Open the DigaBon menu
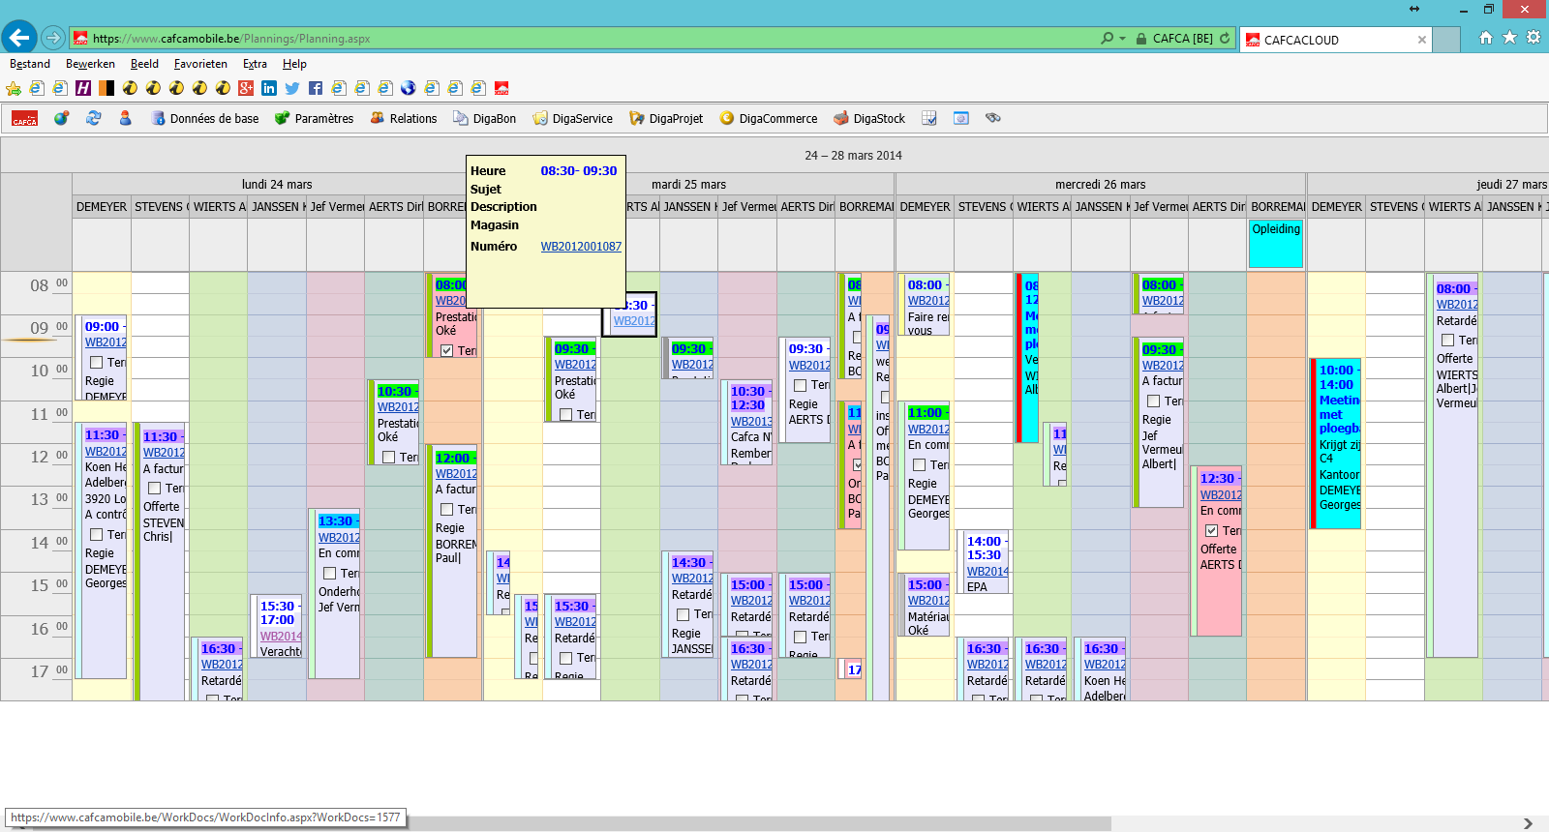Image resolution: width=1549 pixels, height=832 pixels. pyautogui.click(x=485, y=118)
